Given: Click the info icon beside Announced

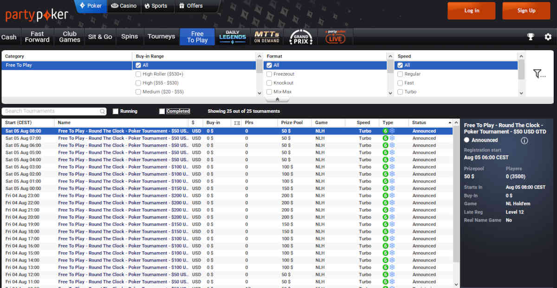Looking at the screenshot, I should click(x=525, y=140).
